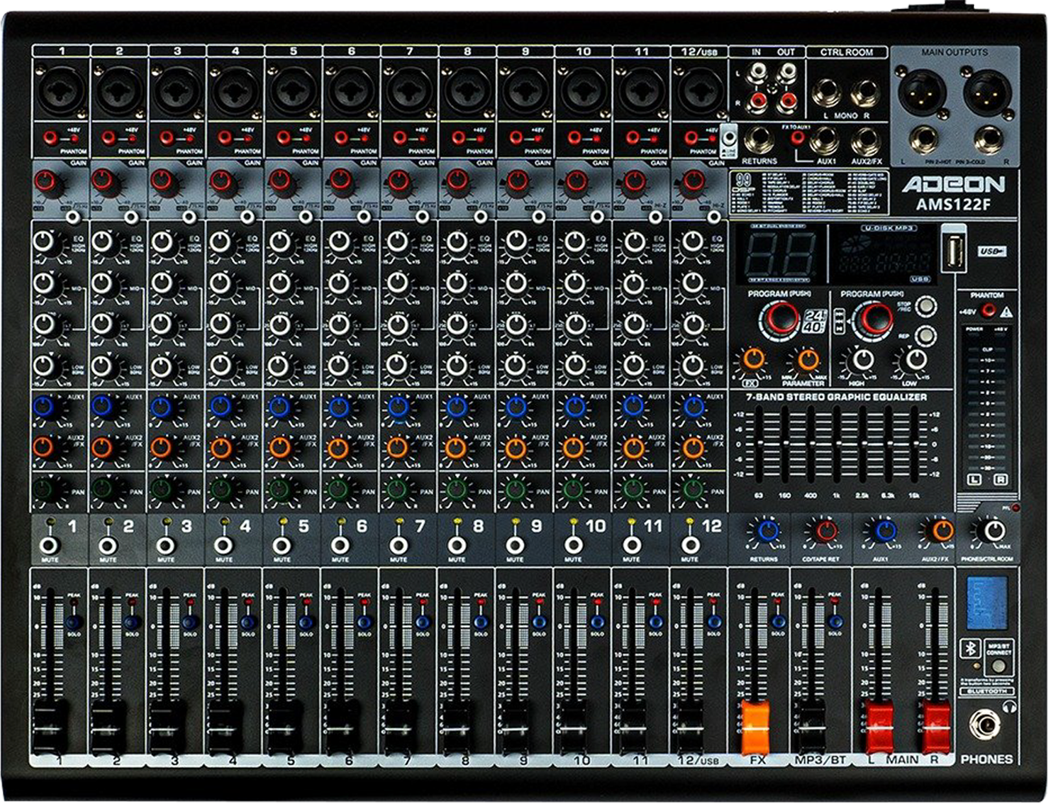Screen dimensions: 1048x803
Task: Enable SOLO on the FX fader strip
Action: (x=777, y=622)
